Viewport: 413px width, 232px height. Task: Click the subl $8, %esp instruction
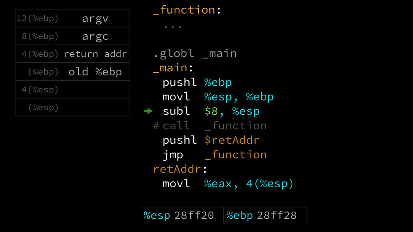211,111
